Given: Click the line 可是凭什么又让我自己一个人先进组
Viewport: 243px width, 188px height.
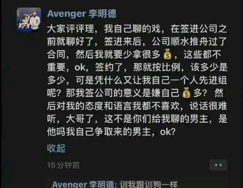Looking at the screenshot, I should click(151, 80).
